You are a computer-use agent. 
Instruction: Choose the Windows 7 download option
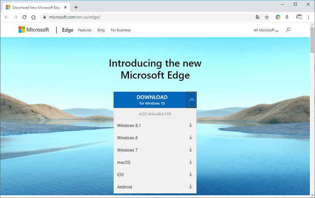tap(127, 150)
